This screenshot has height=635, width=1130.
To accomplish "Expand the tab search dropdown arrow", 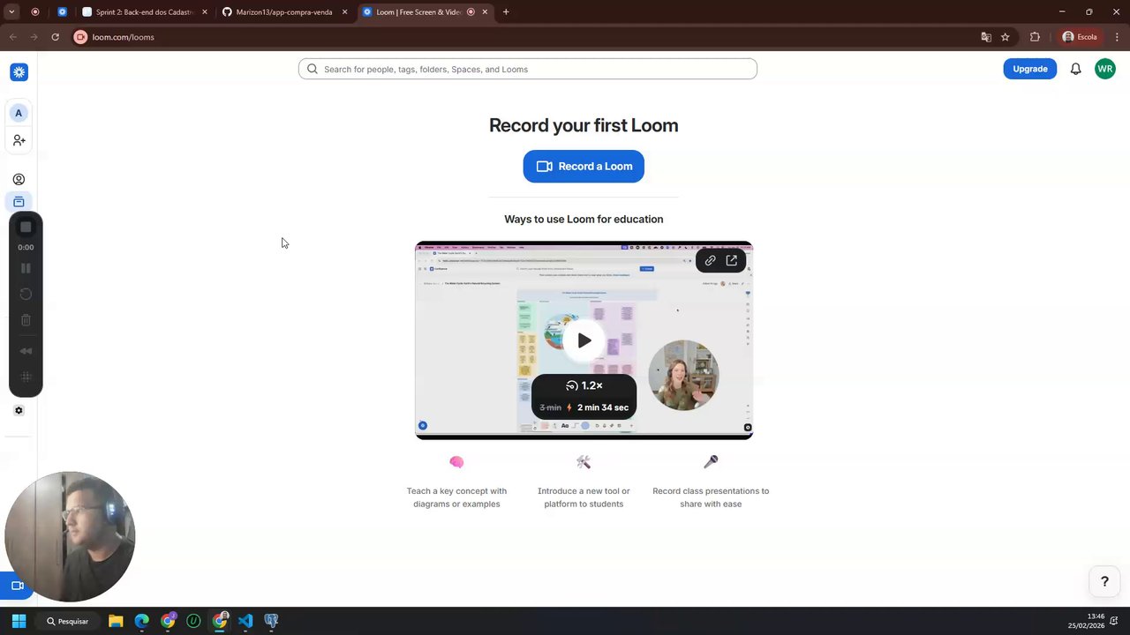I will [11, 12].
